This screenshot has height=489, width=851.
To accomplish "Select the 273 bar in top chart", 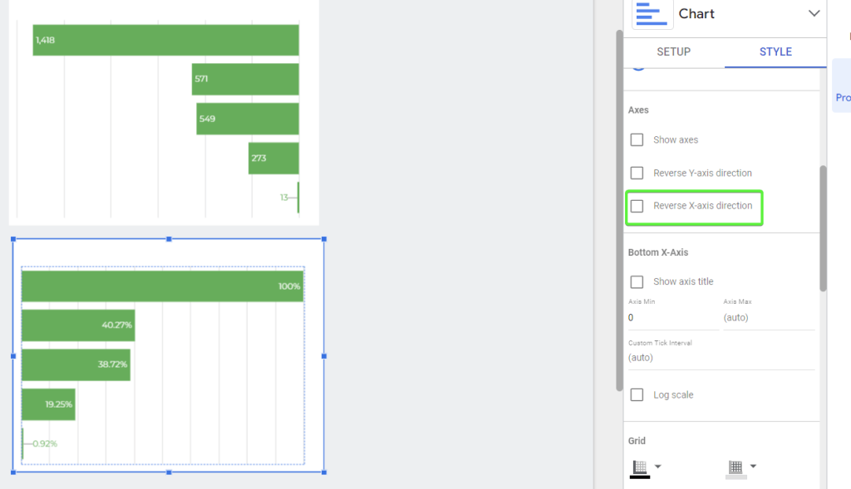I will (x=273, y=159).
